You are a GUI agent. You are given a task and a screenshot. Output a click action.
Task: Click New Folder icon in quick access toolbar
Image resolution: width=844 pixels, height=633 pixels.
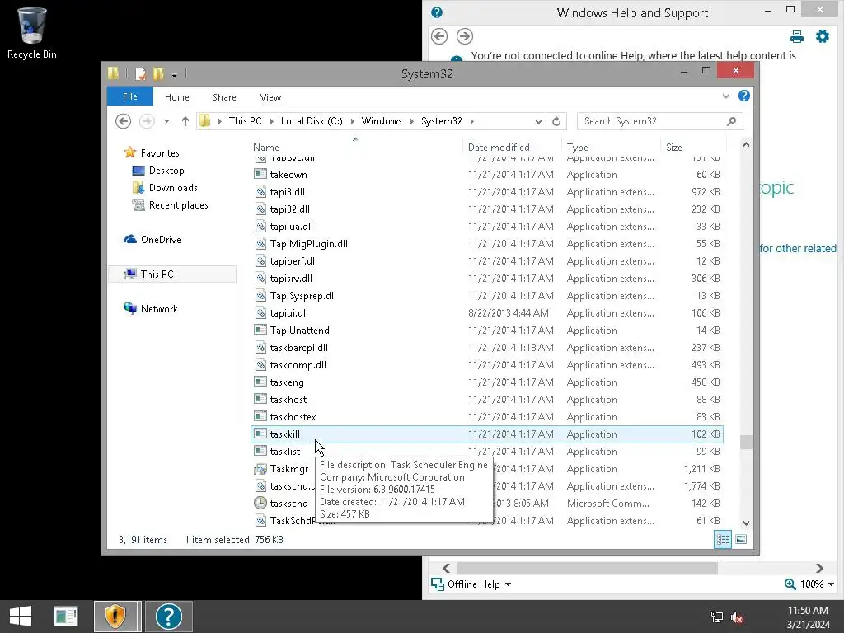[158, 73]
